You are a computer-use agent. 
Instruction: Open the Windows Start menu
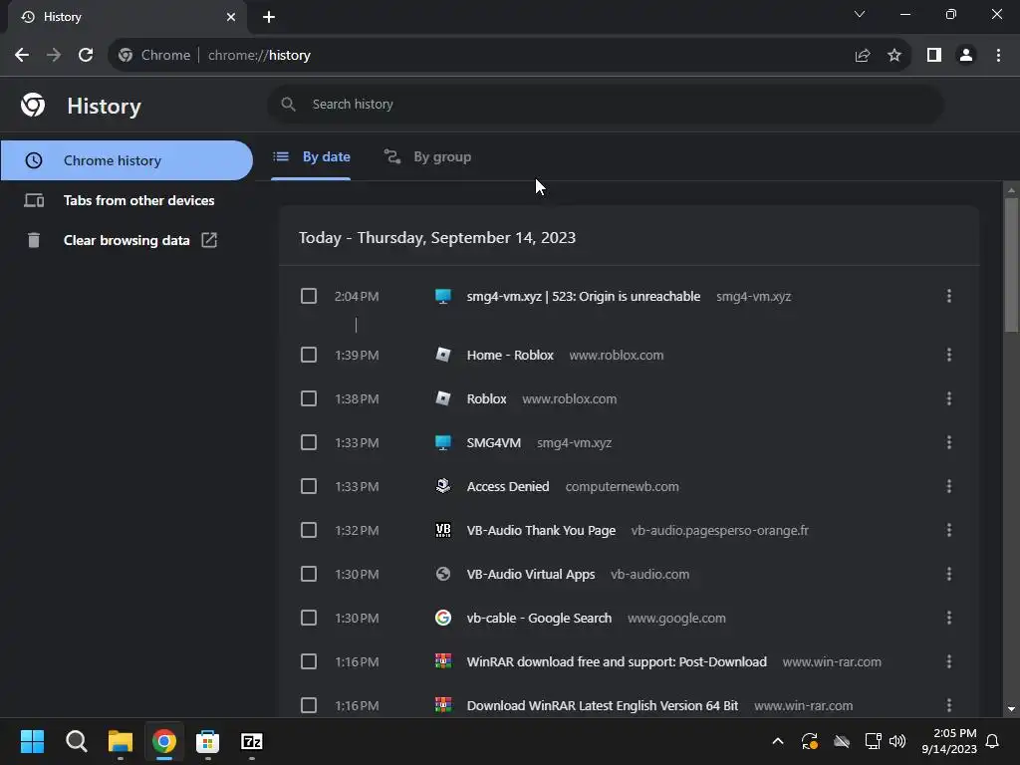click(32, 741)
